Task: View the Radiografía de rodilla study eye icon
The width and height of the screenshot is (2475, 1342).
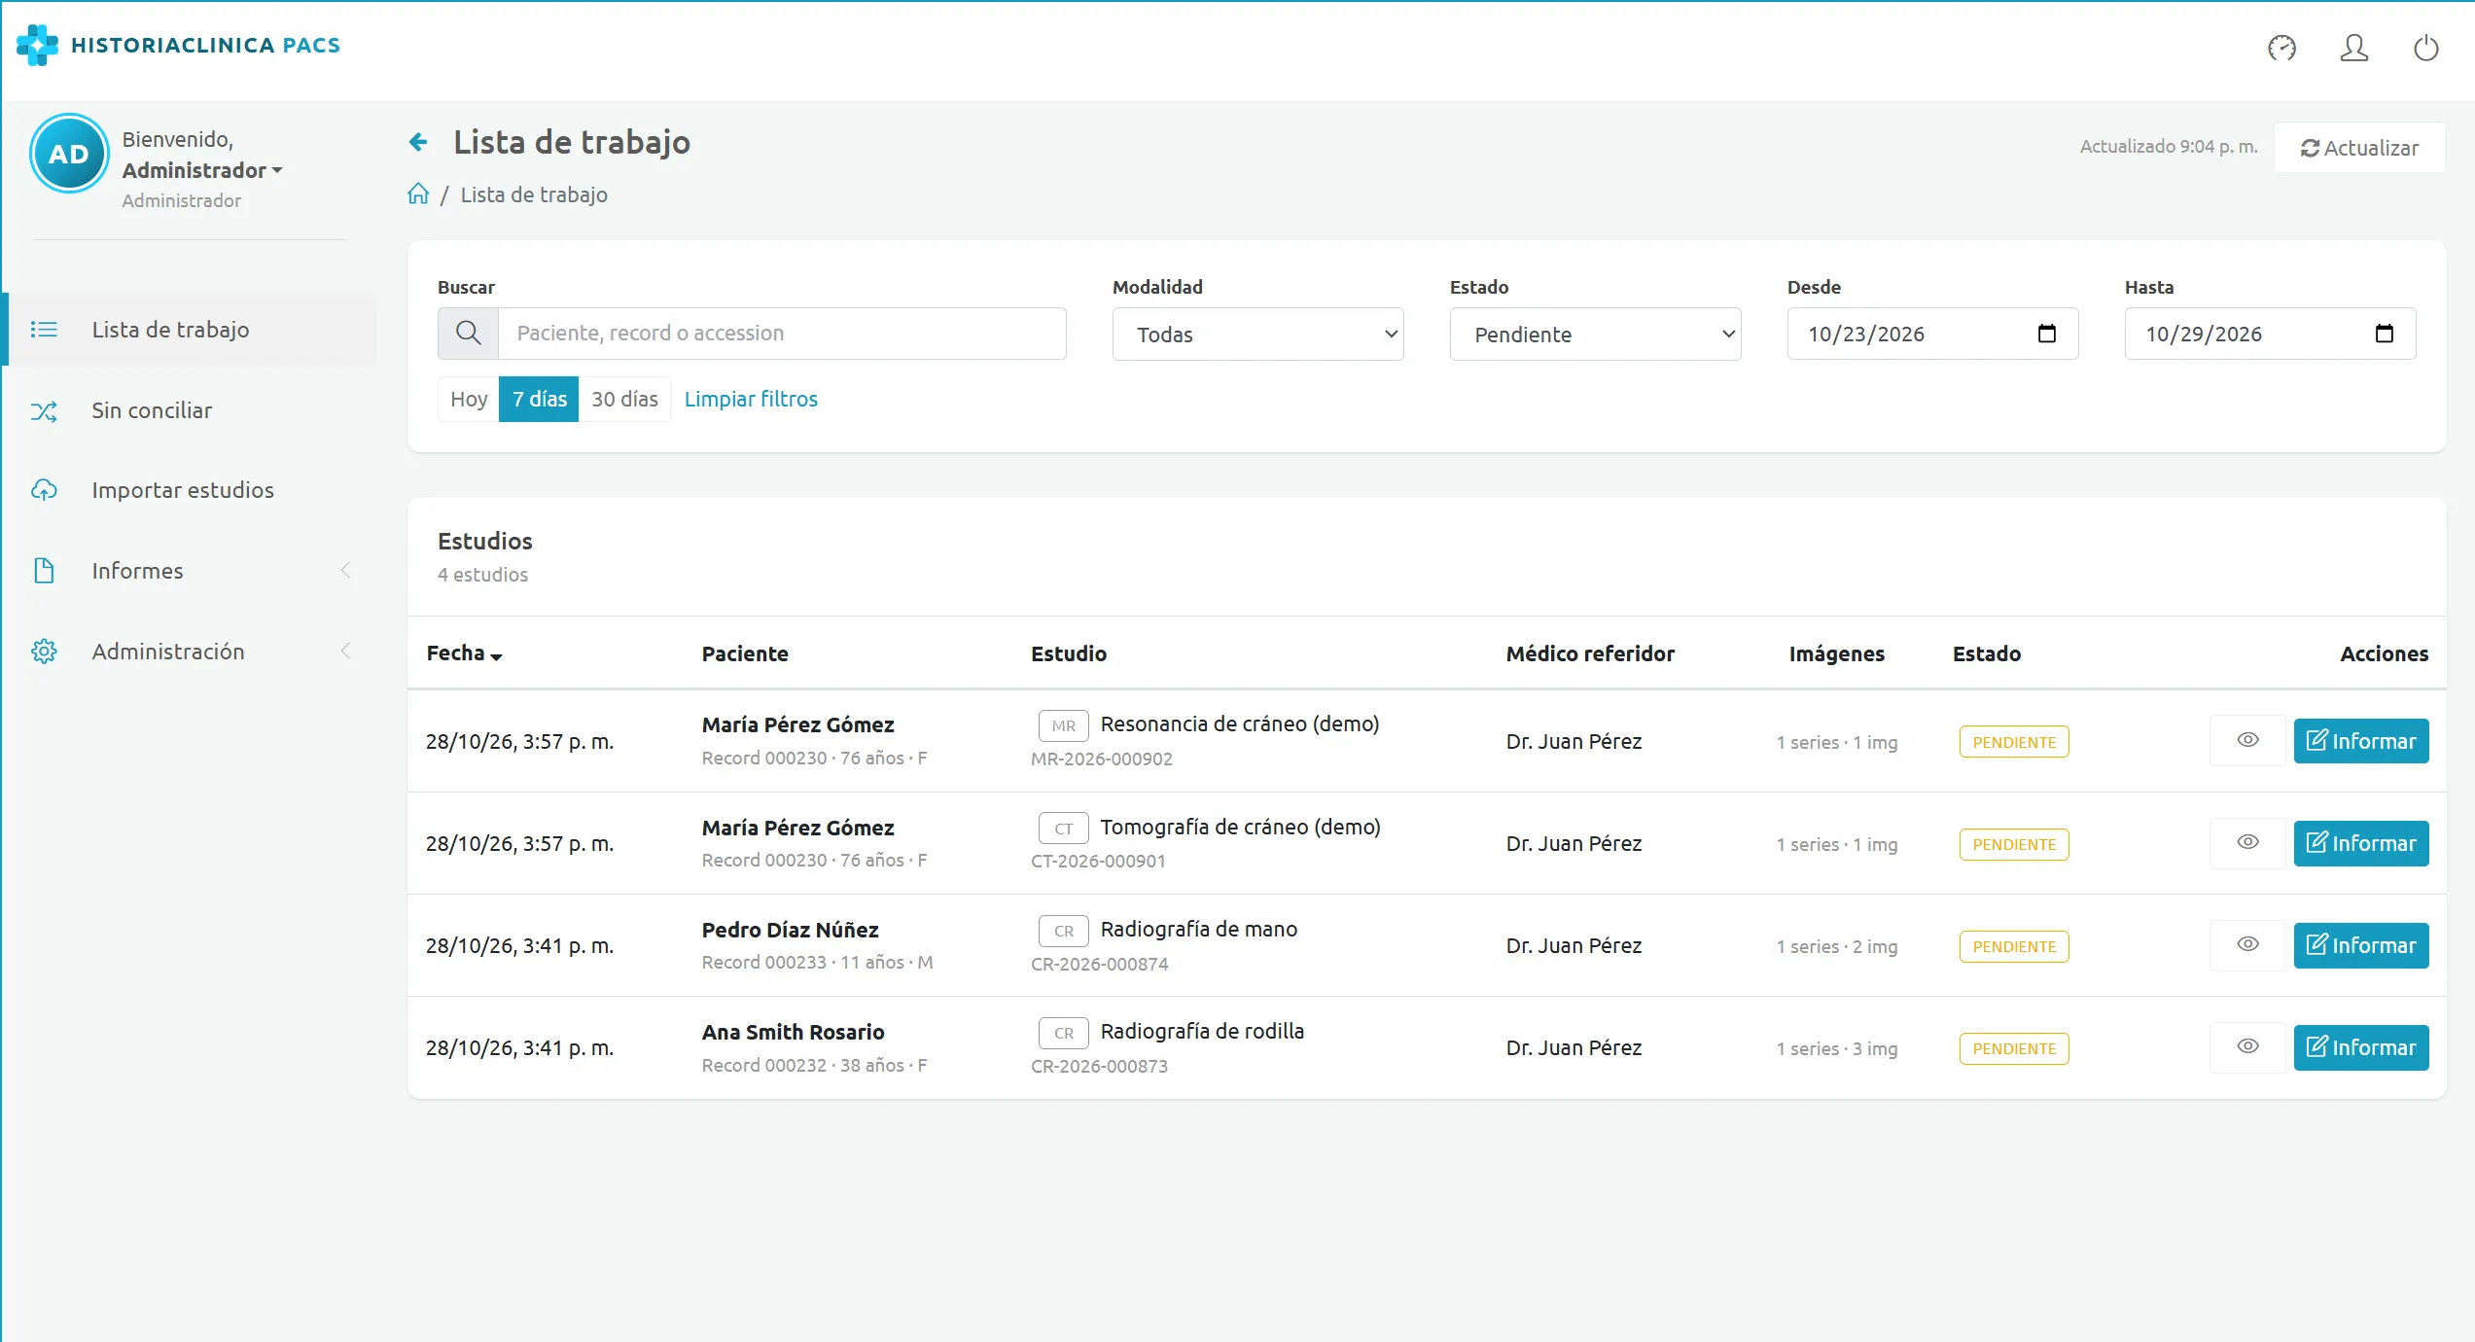Action: click(x=2246, y=1047)
